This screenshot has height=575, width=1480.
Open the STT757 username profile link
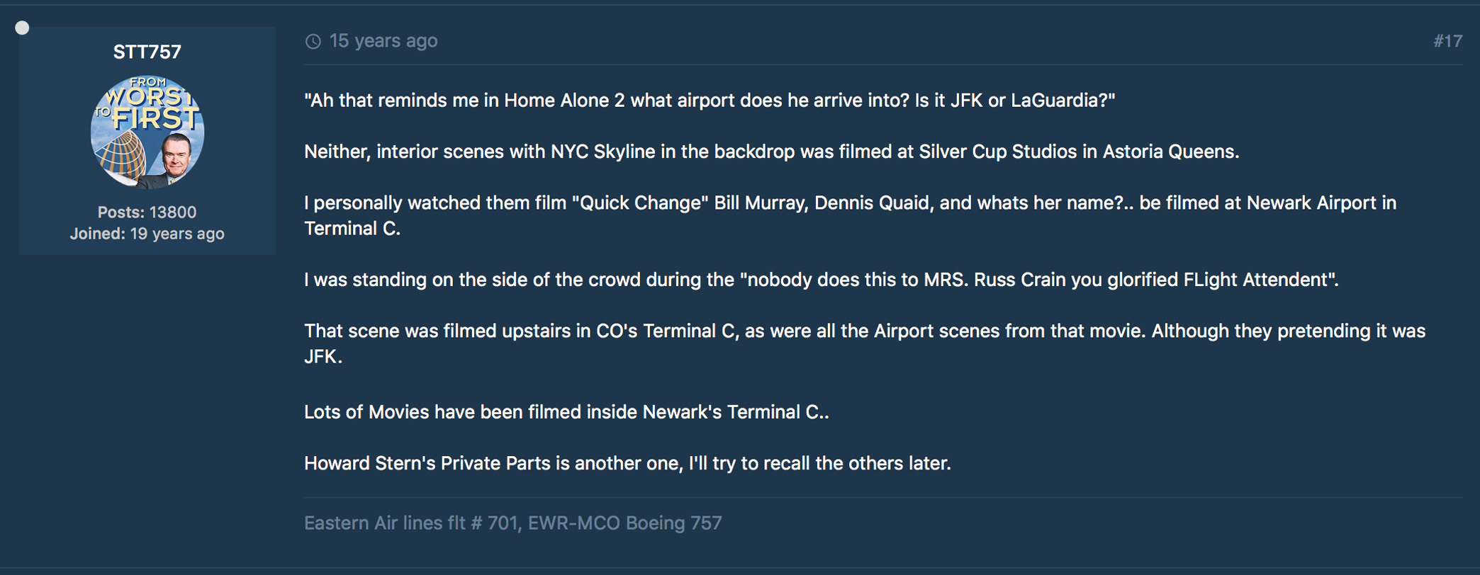click(x=147, y=52)
